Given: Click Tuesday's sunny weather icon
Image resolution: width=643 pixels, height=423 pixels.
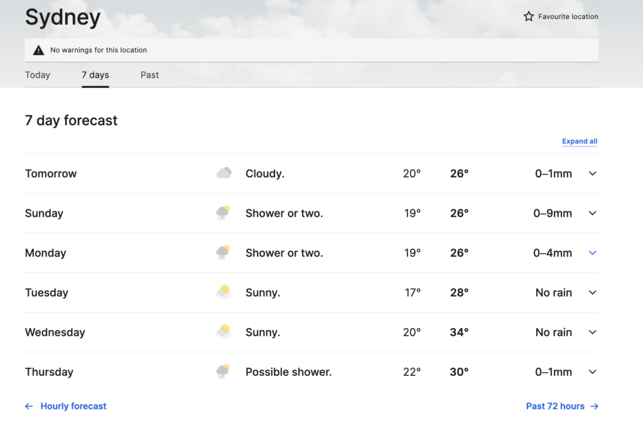Looking at the screenshot, I should [x=223, y=292].
